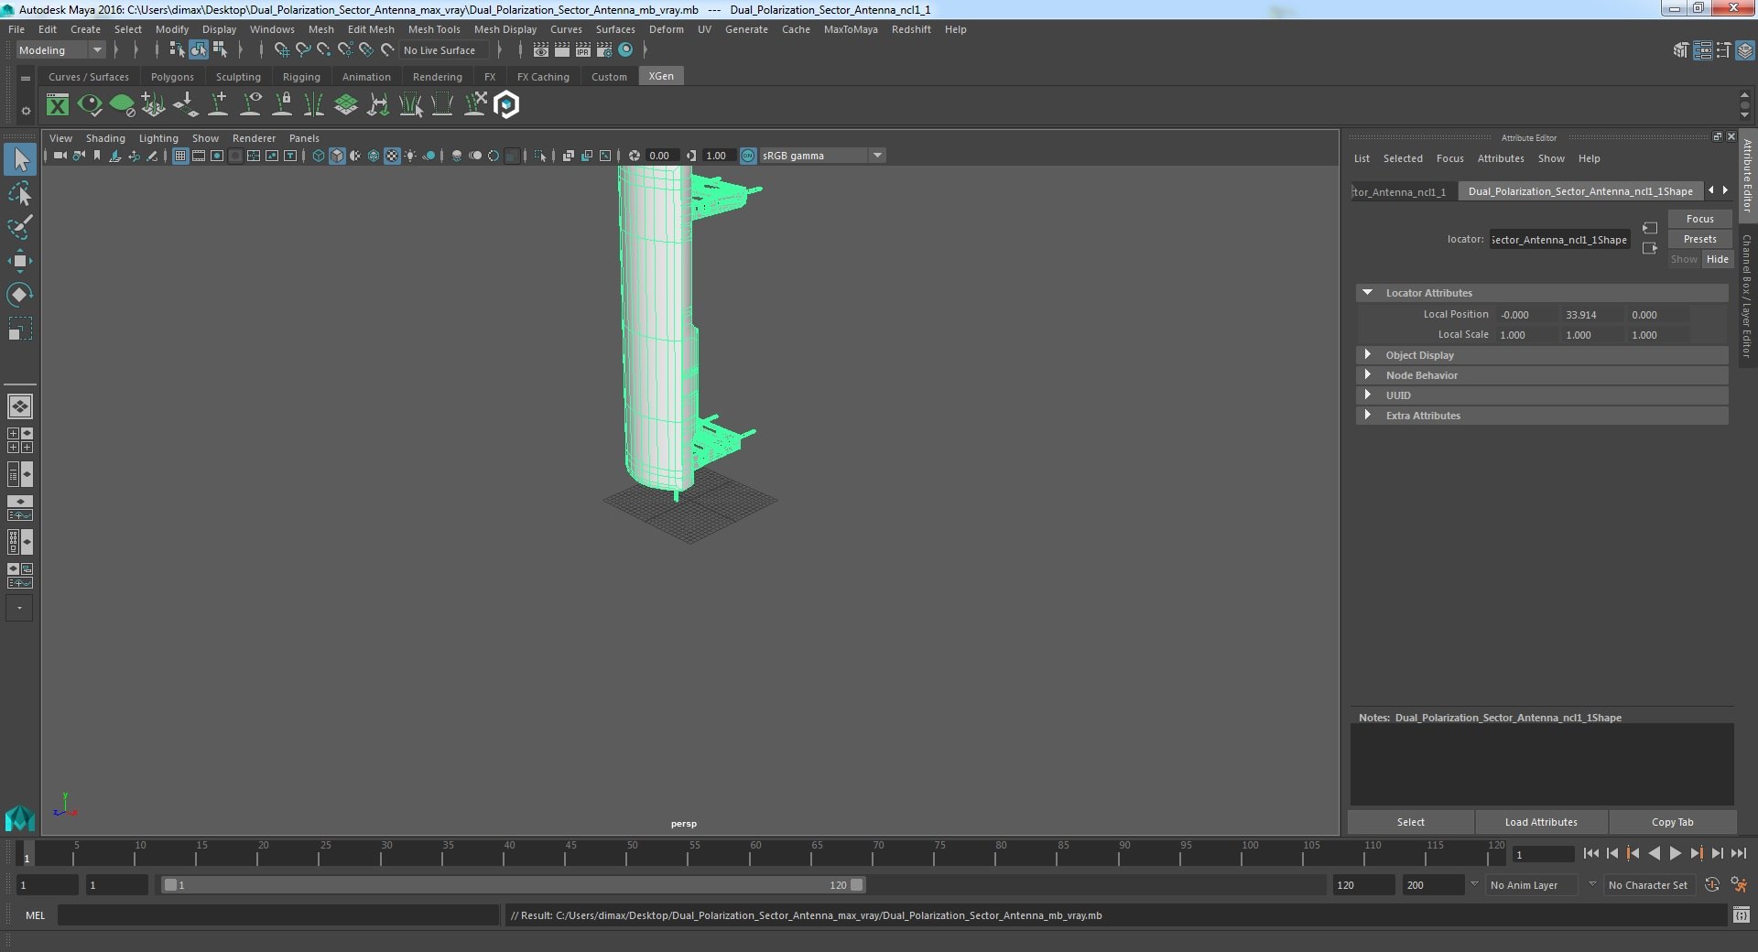
Task: Toggle the viewport Resolution gate button
Action: [217, 156]
